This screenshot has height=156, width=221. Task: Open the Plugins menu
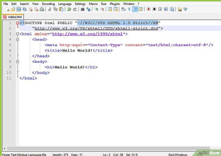pos(115,4)
